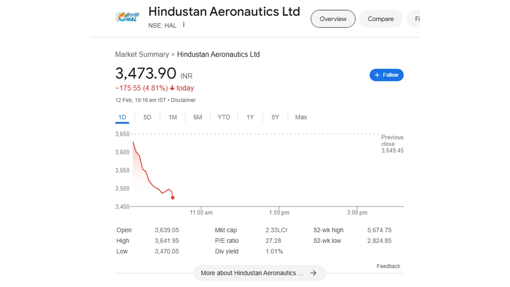Click the plus icon on Follow button
Image resolution: width=510 pixels, height=287 pixels.
377,75
